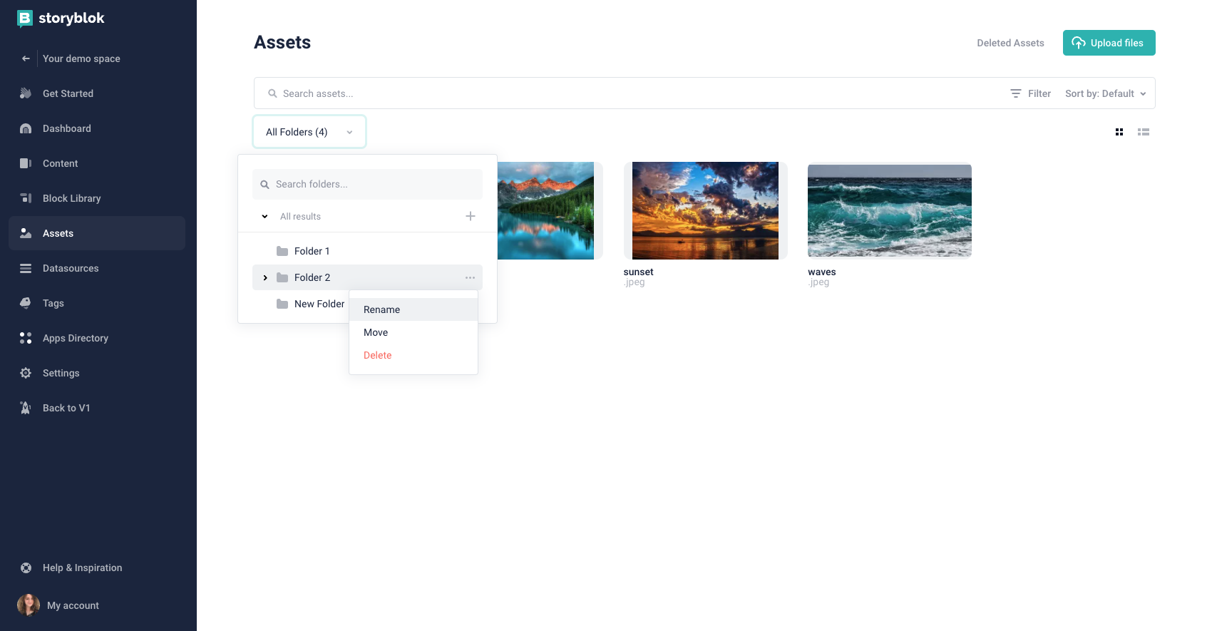Click the waves file name

pyautogui.click(x=822, y=272)
